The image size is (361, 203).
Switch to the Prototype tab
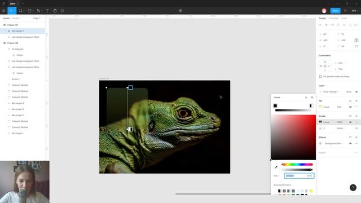[333, 18]
